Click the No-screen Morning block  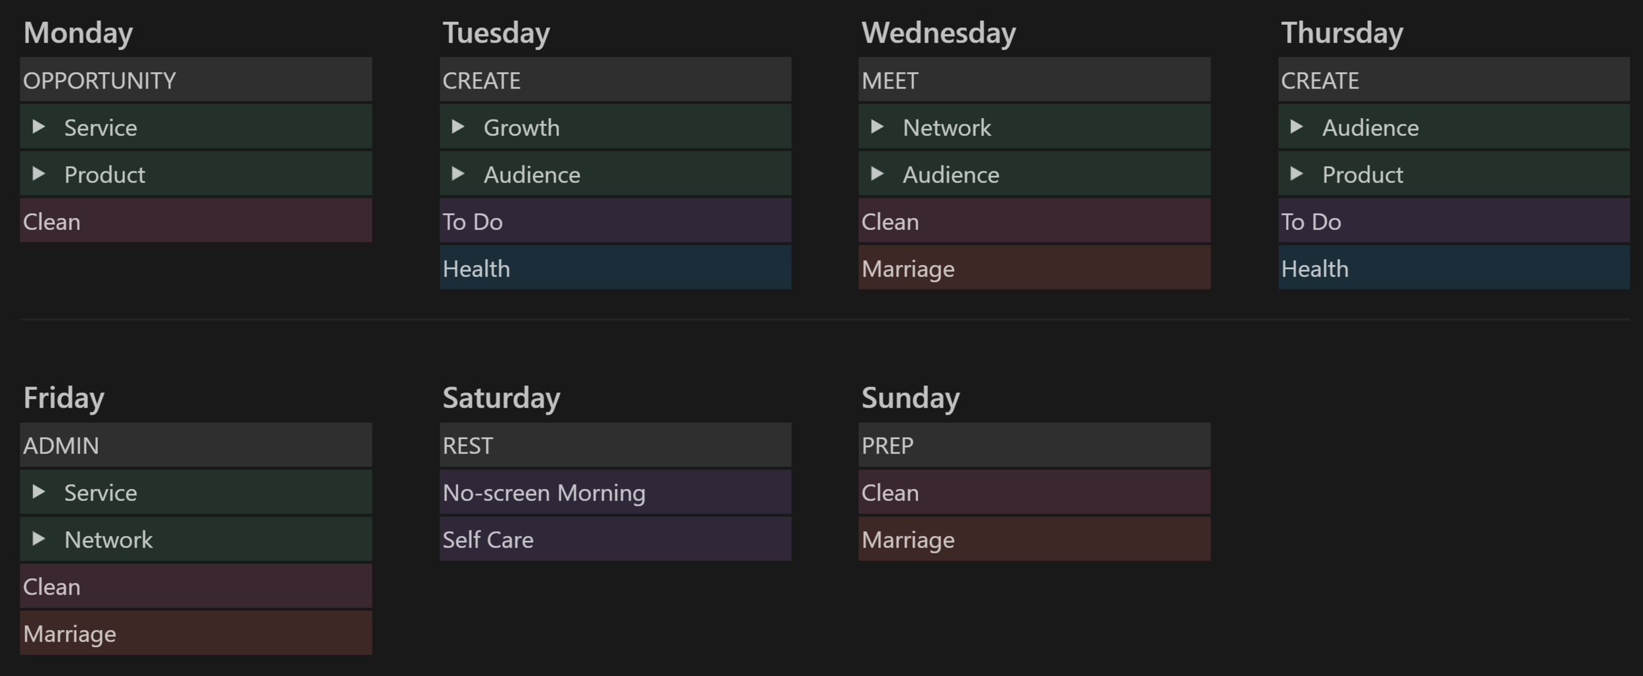(615, 492)
